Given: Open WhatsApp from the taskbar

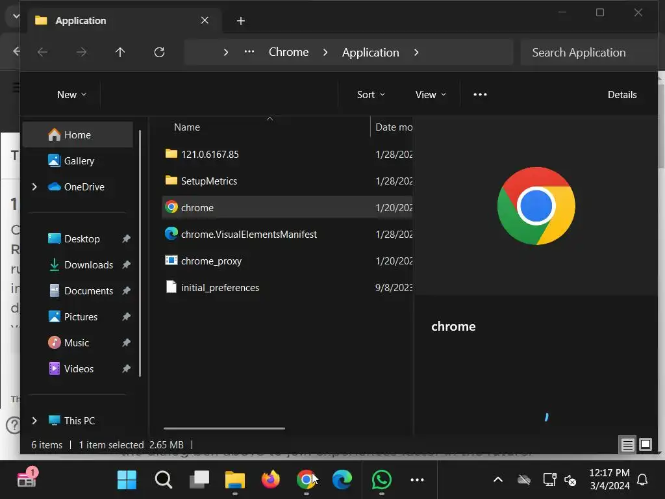Looking at the screenshot, I should pyautogui.click(x=382, y=480).
